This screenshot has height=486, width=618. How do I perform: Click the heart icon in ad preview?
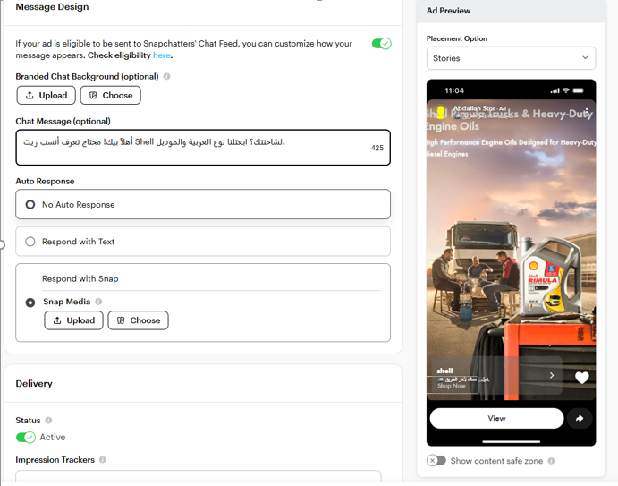581,378
